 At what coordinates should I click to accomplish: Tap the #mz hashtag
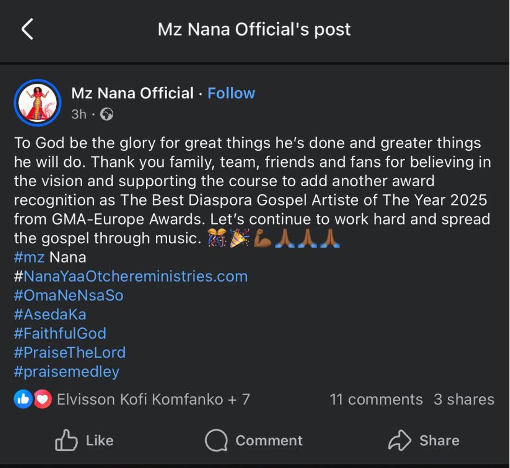29,257
